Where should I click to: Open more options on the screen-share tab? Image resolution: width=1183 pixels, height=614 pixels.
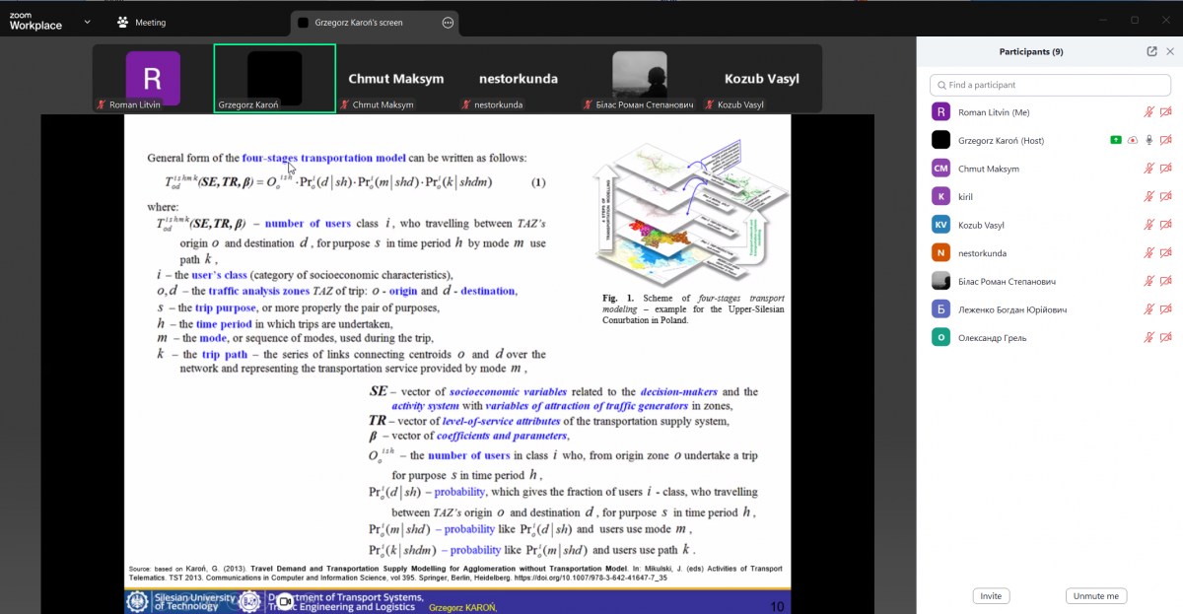[448, 23]
